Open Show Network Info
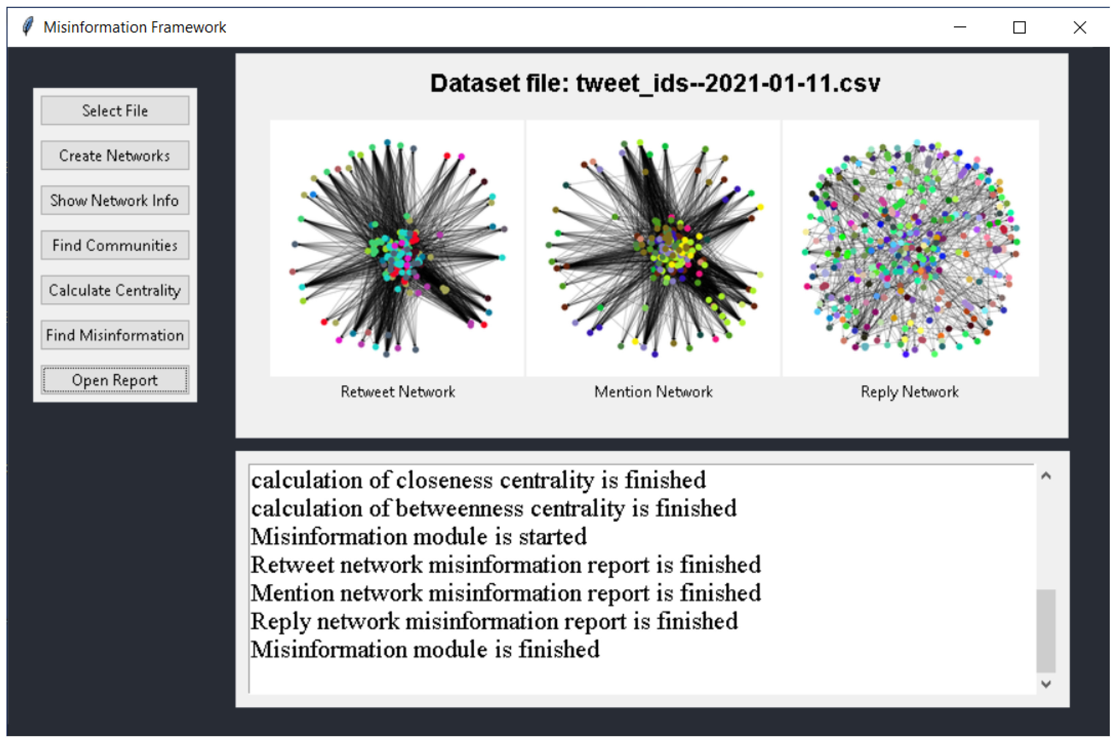The height and width of the screenshot is (744, 1119). pos(115,200)
